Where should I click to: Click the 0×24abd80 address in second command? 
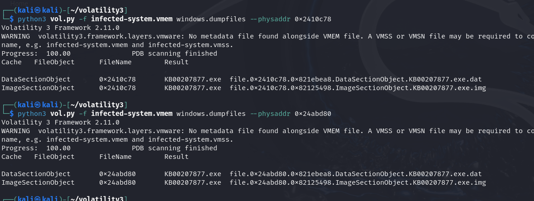point(313,113)
